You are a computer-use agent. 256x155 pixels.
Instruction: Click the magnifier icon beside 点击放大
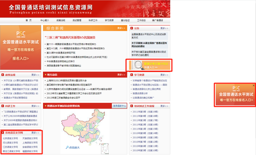[67, 147]
